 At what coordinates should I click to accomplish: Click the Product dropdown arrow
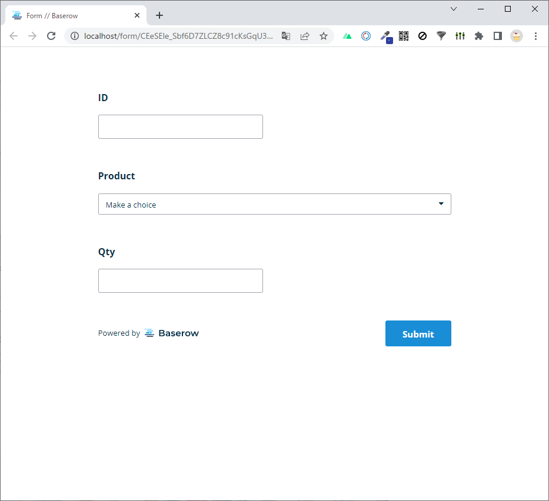click(x=441, y=203)
